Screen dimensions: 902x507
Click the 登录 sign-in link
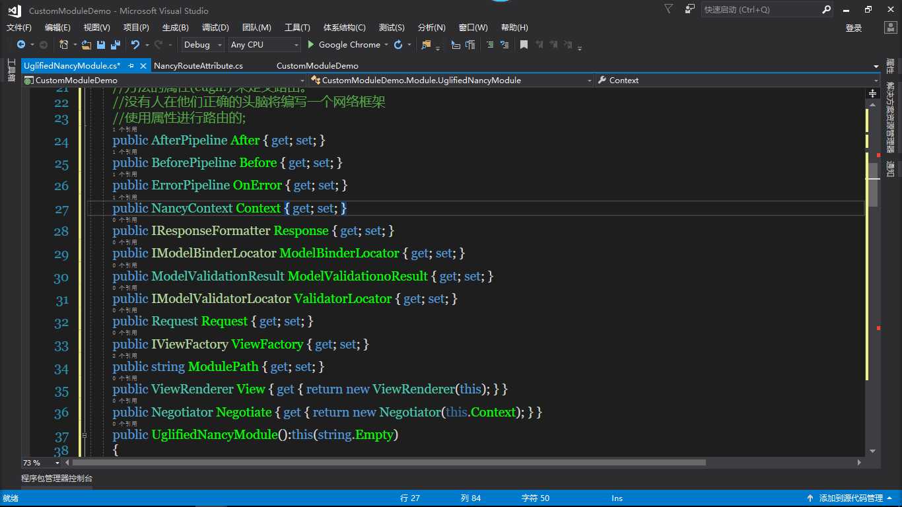pyautogui.click(x=854, y=28)
